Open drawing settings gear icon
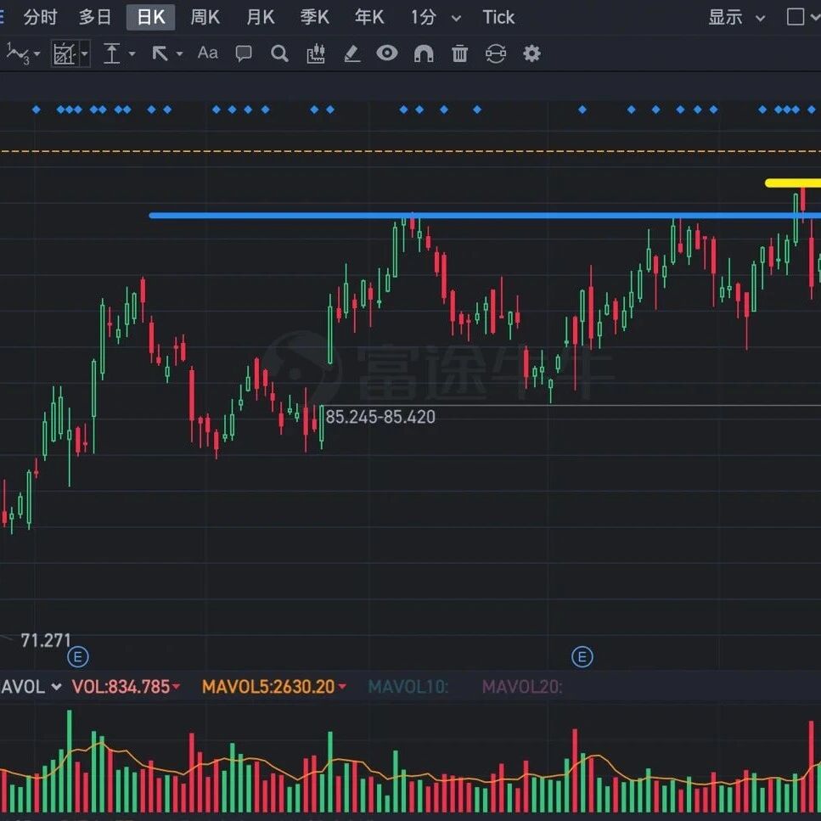 [x=531, y=53]
